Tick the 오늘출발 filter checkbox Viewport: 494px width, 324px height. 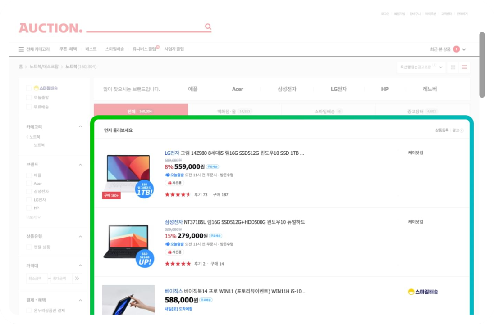pos(29,98)
